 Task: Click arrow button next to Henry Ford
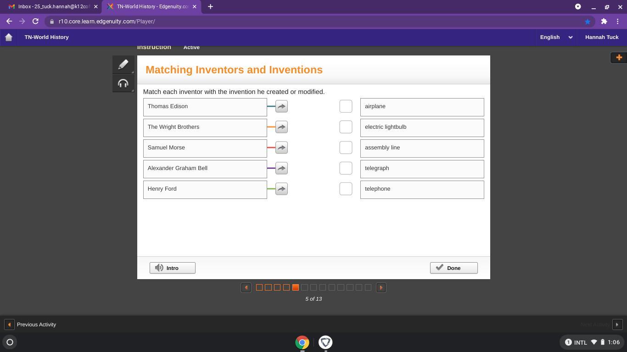tap(281, 189)
